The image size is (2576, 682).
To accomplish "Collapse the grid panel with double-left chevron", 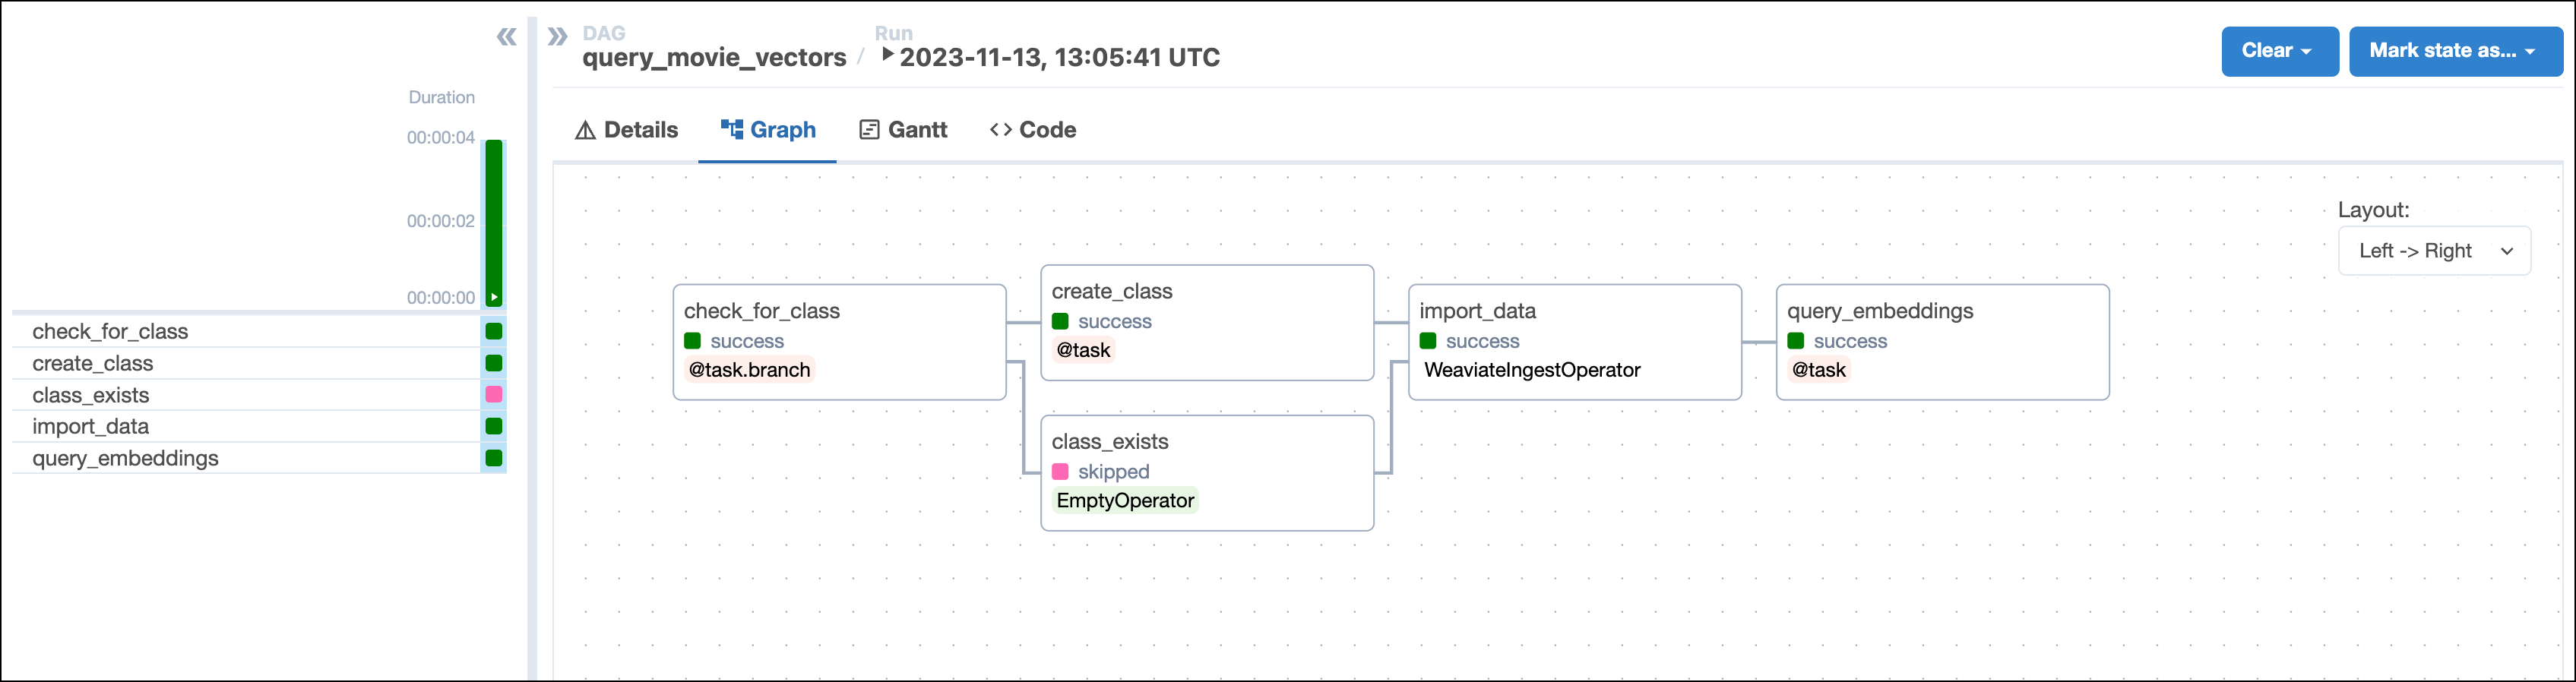I will pyautogui.click(x=507, y=38).
